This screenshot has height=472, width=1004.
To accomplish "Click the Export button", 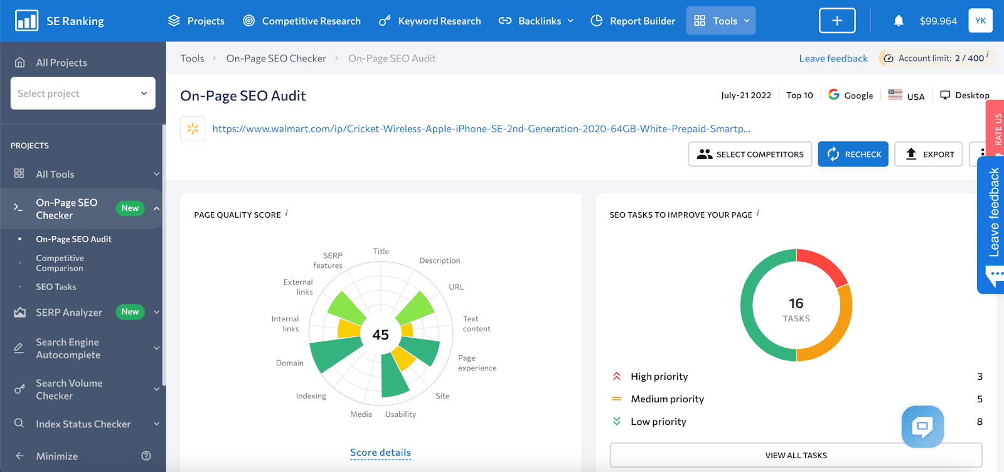I will [x=929, y=154].
